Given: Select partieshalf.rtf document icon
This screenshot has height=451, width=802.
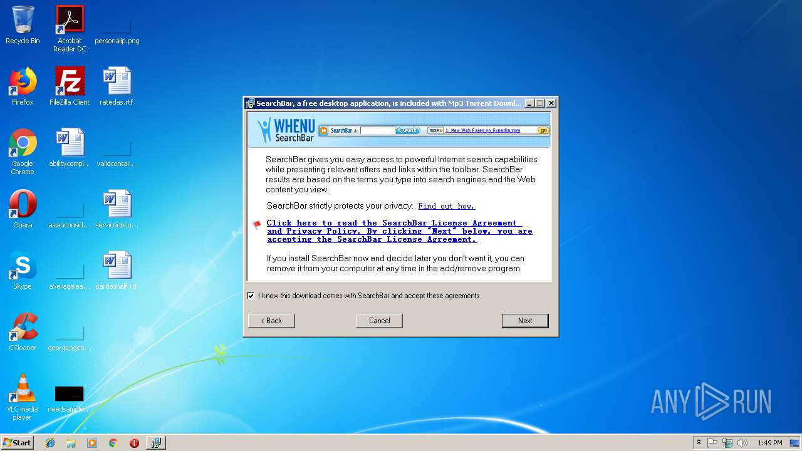Looking at the screenshot, I should tap(117, 271).
